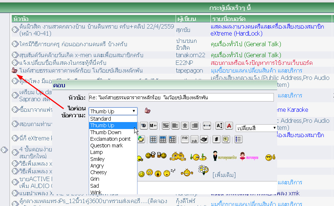
Task: Click the [เพิ่มเติม] more smileys link
Action: click(224, 175)
